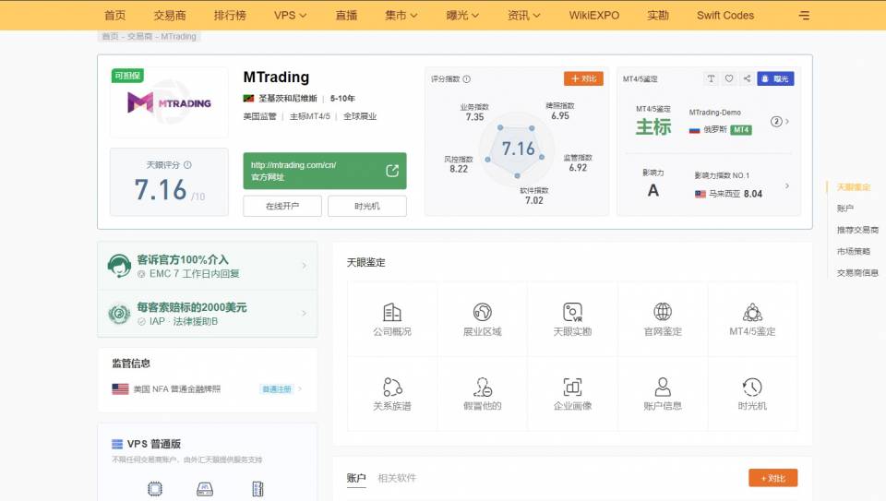
Task: Open the 账户信息 account info icon
Action: 663,387
